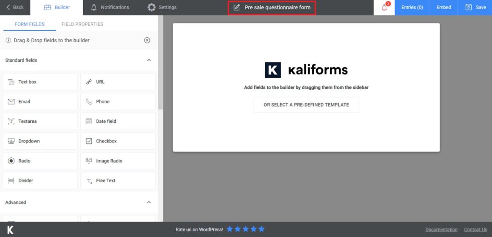
Task: Open the Builder tab
Action: [x=57, y=8]
